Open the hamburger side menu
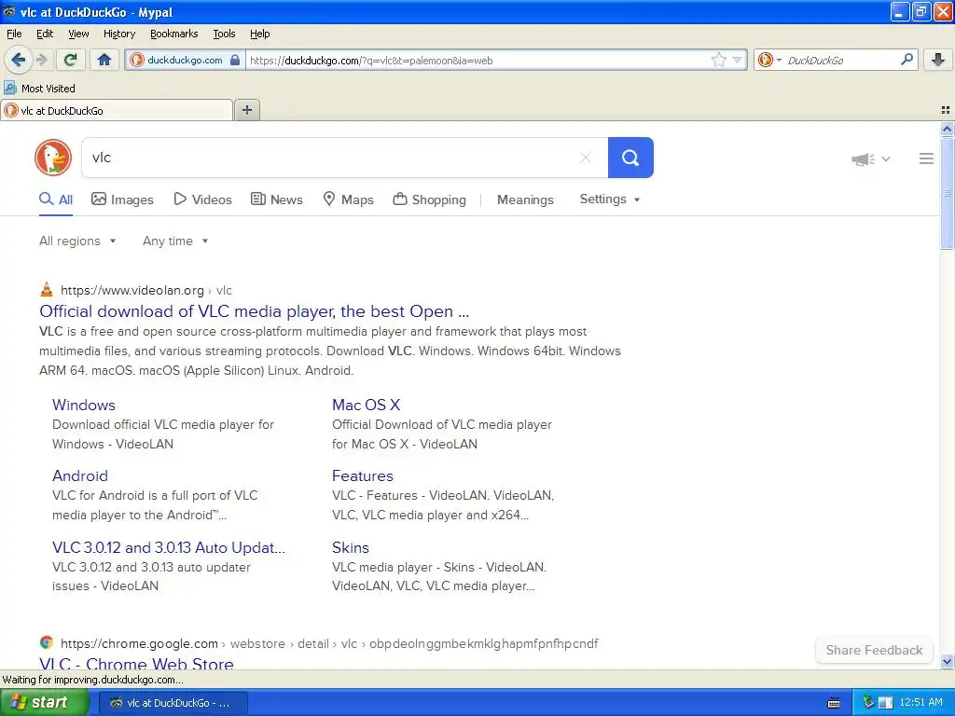Viewport: 955px width, 716px height. [926, 158]
